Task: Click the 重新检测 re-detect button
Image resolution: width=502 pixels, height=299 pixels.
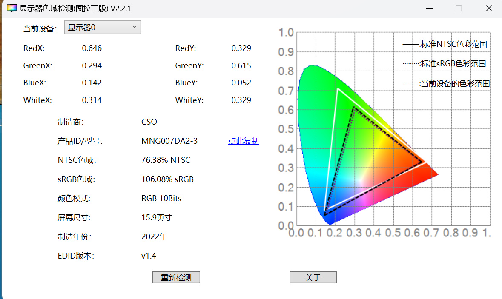Action: tap(176, 277)
